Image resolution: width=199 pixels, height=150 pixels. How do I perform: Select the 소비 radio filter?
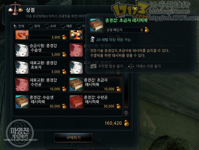(47, 26)
